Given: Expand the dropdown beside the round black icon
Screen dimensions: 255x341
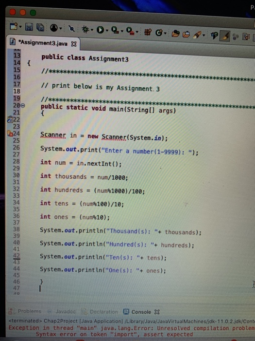Looking at the screenshot, I should [61, 28].
